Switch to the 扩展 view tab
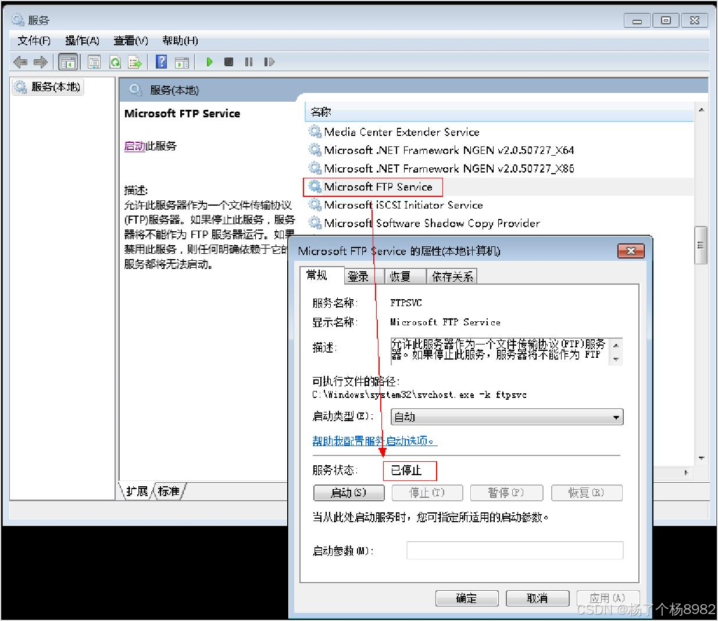 [x=137, y=491]
